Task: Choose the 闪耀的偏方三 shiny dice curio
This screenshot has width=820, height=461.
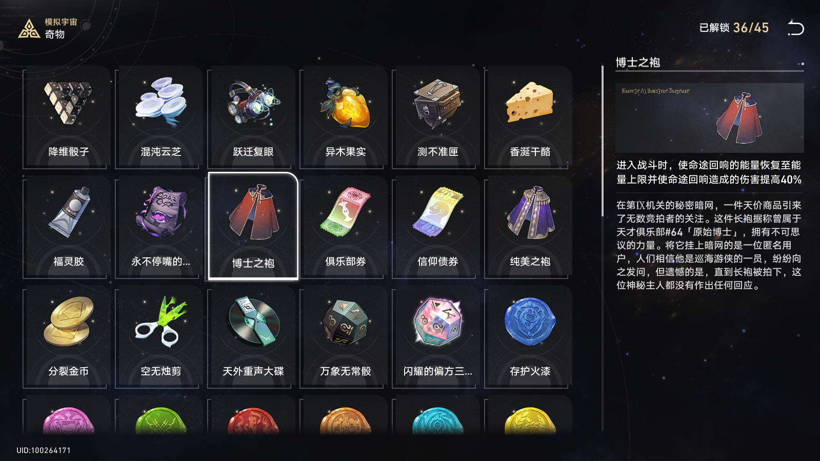Action: (436, 336)
